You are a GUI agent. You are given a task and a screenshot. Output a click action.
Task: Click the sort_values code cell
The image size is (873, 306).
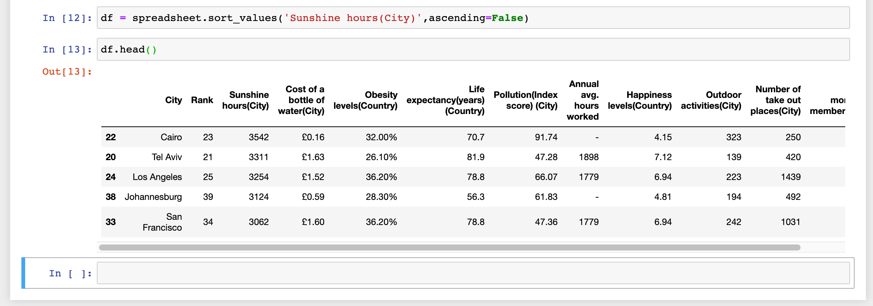tap(473, 18)
